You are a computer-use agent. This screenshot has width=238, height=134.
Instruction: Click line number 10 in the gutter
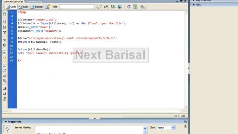tap(11, 46)
